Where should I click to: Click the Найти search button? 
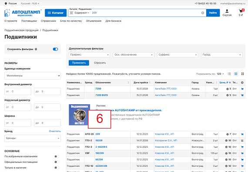tap(213, 13)
